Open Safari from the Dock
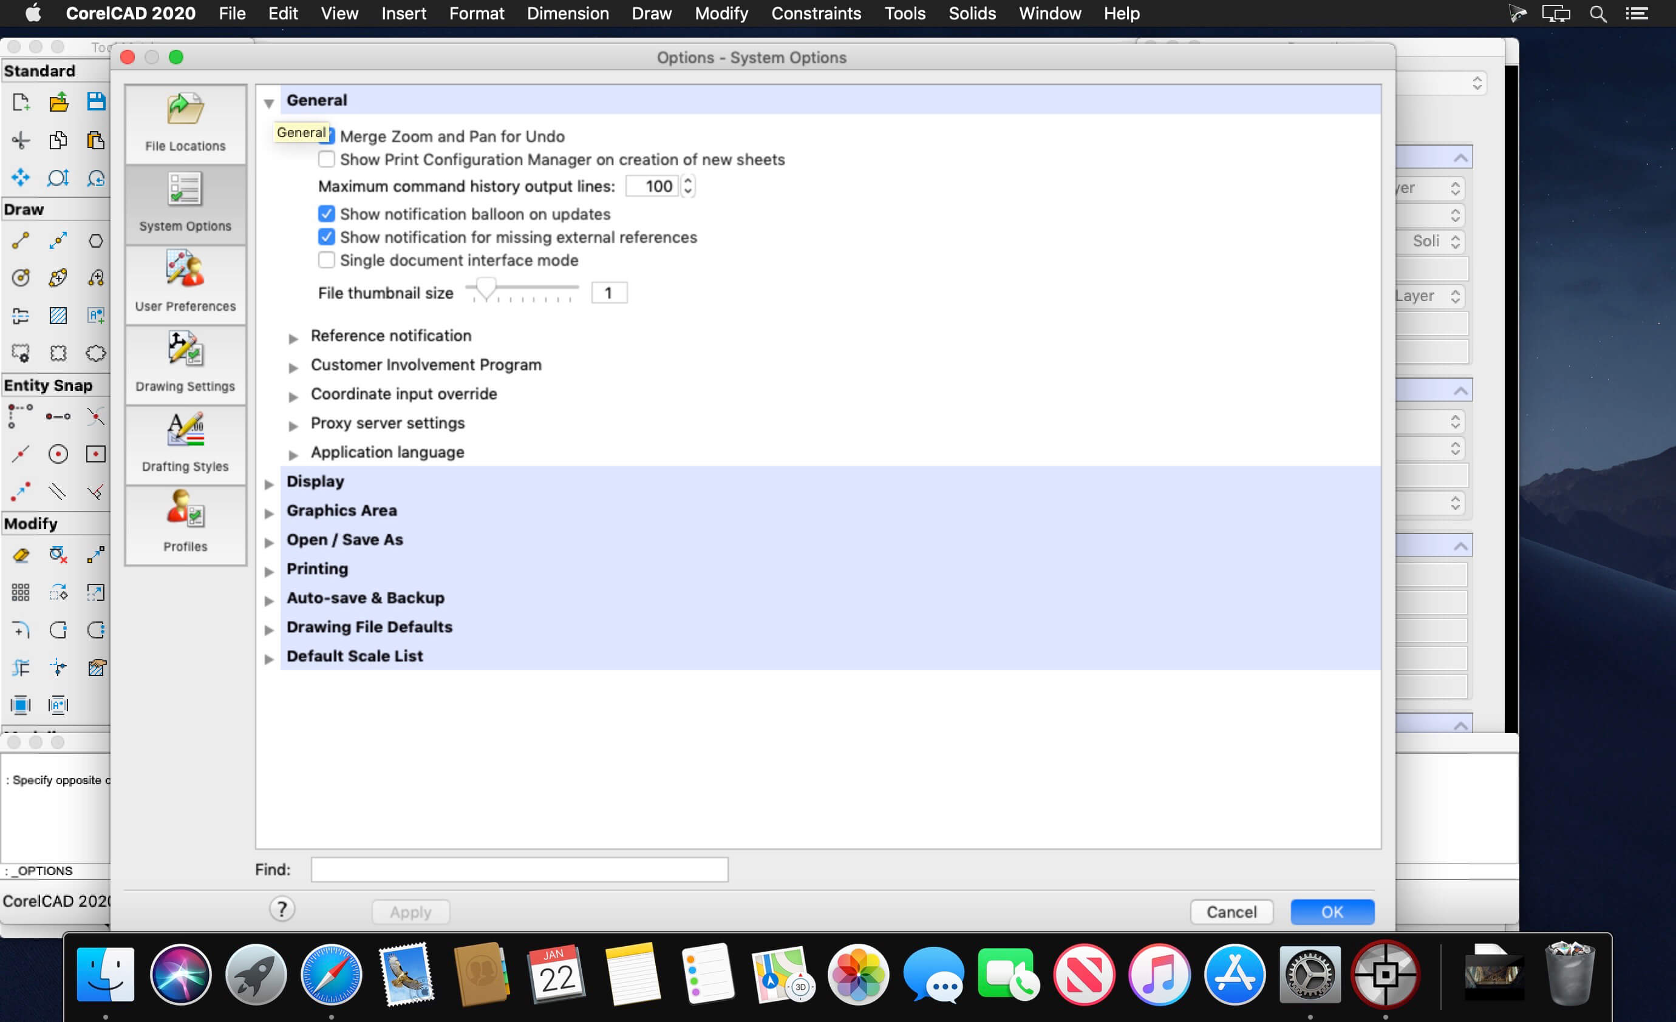The height and width of the screenshot is (1022, 1676). coord(332,975)
